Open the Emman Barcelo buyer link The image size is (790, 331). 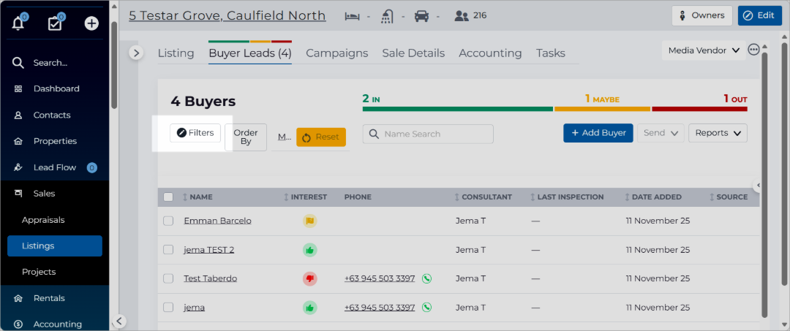pyautogui.click(x=218, y=221)
